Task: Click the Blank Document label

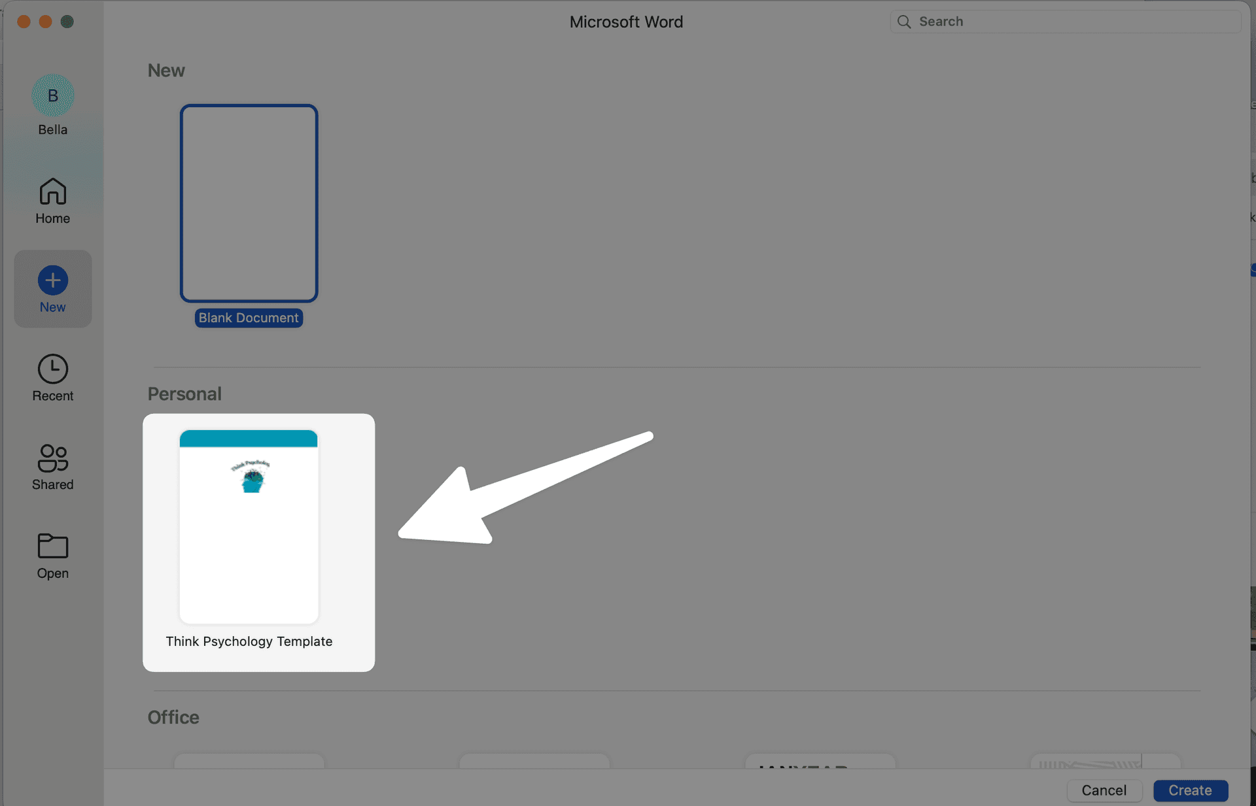Action: [x=249, y=318]
